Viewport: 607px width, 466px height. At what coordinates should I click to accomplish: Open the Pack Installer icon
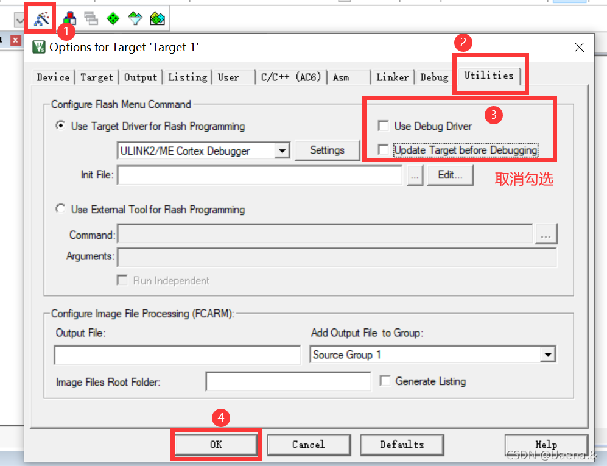[x=157, y=18]
